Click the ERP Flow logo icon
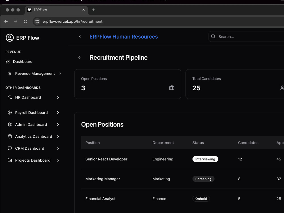This screenshot has width=284, height=213. (10, 38)
